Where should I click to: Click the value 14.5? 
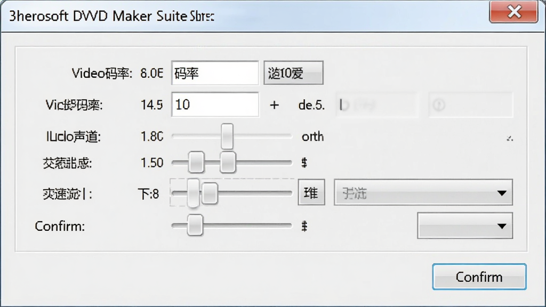coord(151,105)
